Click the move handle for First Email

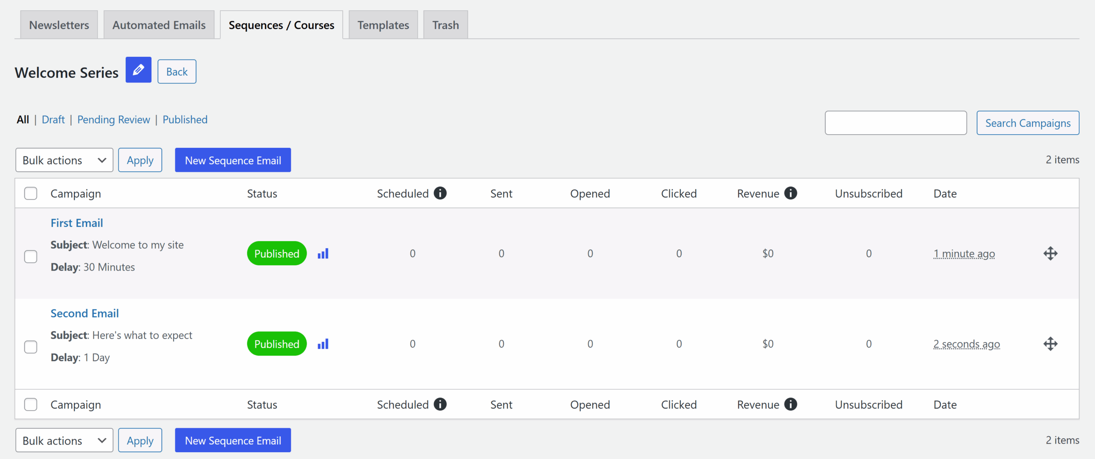1050,253
